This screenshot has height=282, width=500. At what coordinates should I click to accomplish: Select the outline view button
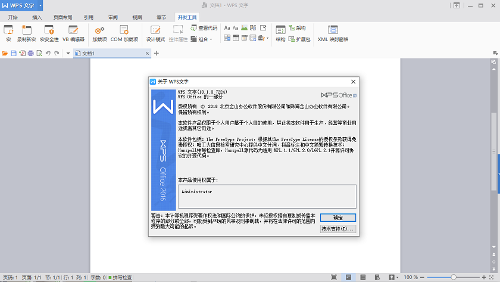click(x=363, y=277)
